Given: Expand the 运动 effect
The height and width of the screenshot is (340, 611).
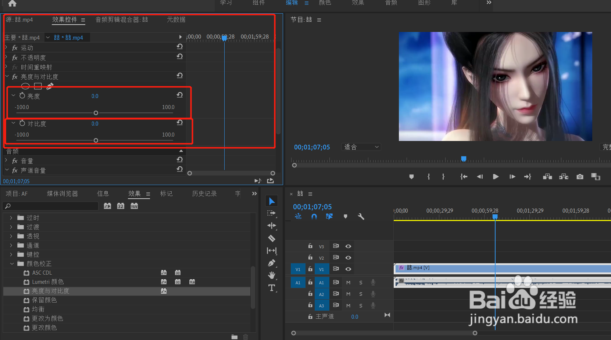Looking at the screenshot, I should coord(6,47).
